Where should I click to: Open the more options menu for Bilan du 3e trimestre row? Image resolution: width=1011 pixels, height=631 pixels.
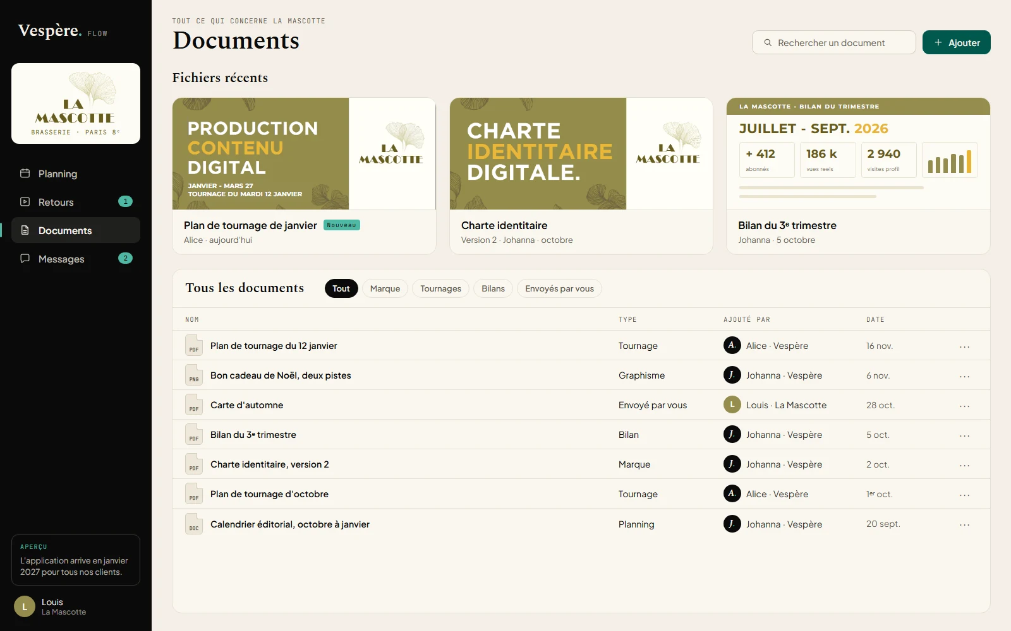pos(964,435)
